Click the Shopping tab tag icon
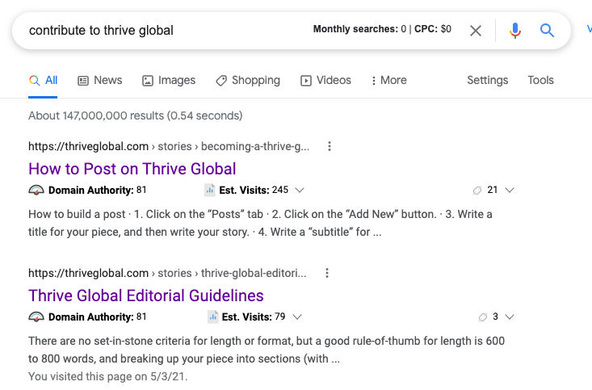Viewport: 592px width, 390px height. pyautogui.click(x=221, y=81)
